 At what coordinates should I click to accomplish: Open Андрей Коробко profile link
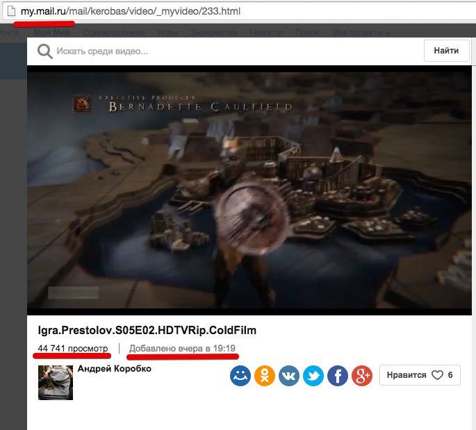click(x=115, y=369)
